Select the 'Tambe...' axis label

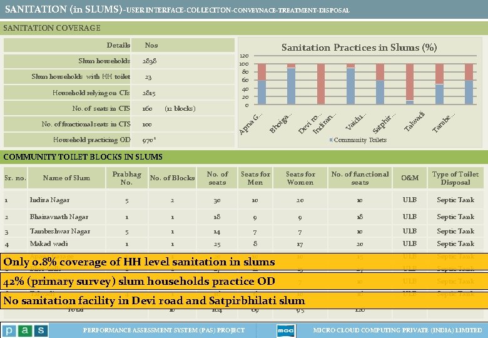tap(444, 122)
